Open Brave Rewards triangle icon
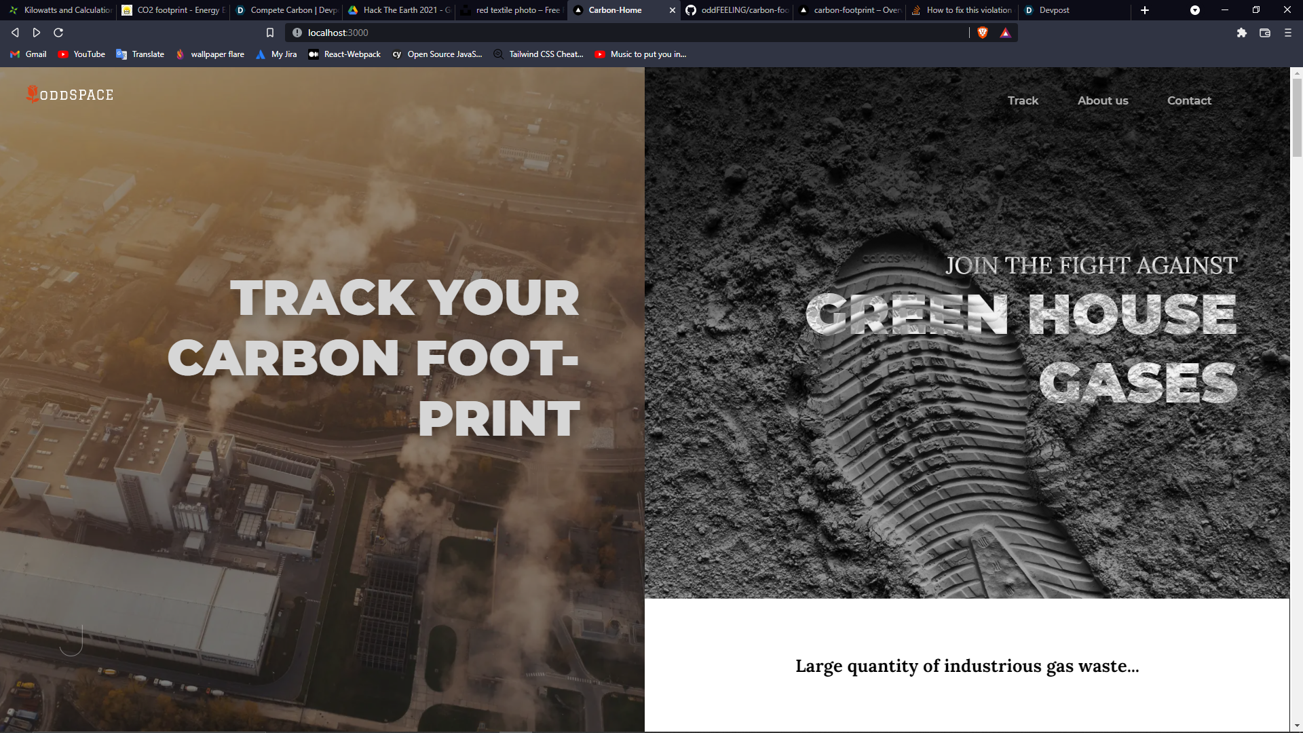Screen dimensions: 1303x733 pos(1004,32)
